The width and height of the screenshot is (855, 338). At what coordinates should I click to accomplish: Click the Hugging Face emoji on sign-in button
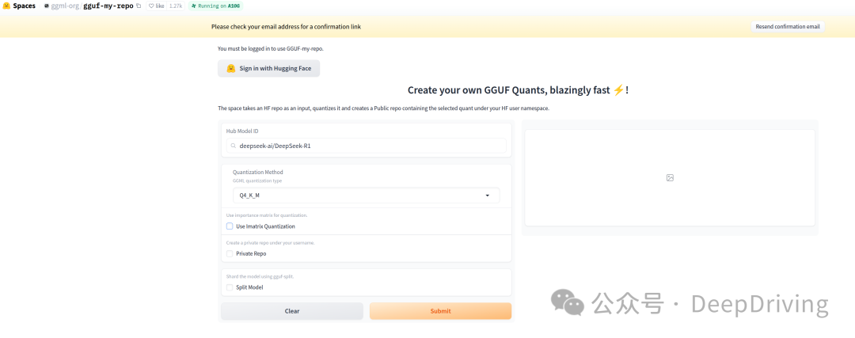(x=230, y=69)
